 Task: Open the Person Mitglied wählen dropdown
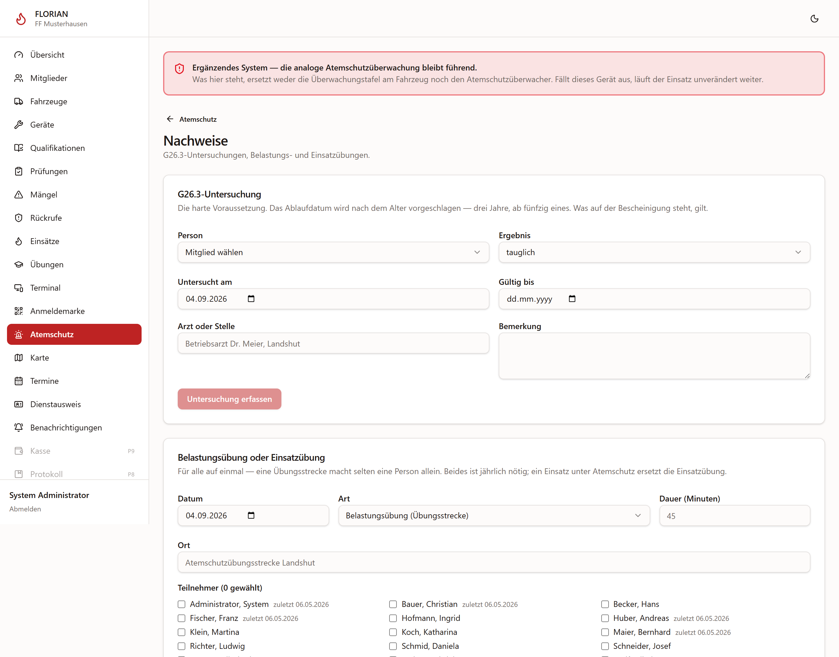point(333,252)
